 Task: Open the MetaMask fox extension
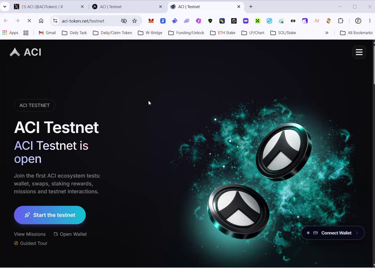pyautogui.click(x=151, y=21)
